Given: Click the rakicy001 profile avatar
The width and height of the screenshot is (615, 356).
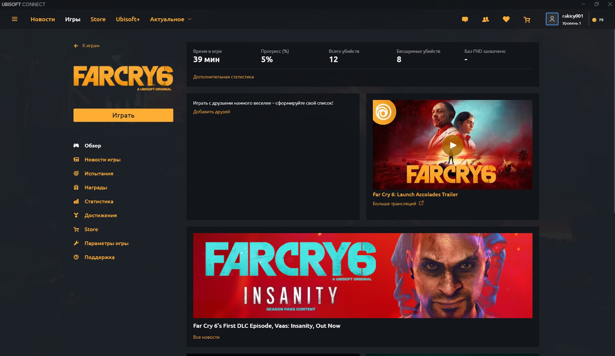Looking at the screenshot, I should [552, 19].
